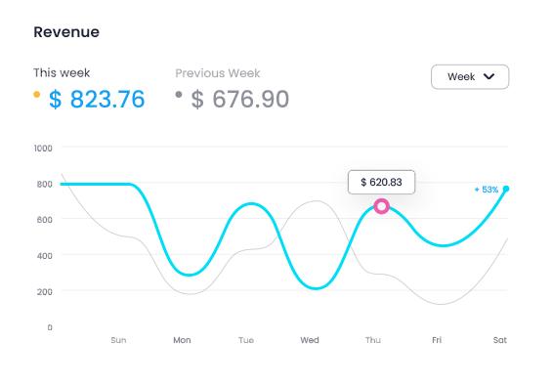Click the chevron arrow in Week selector
Viewport: 552px width, 385px height.
click(489, 76)
